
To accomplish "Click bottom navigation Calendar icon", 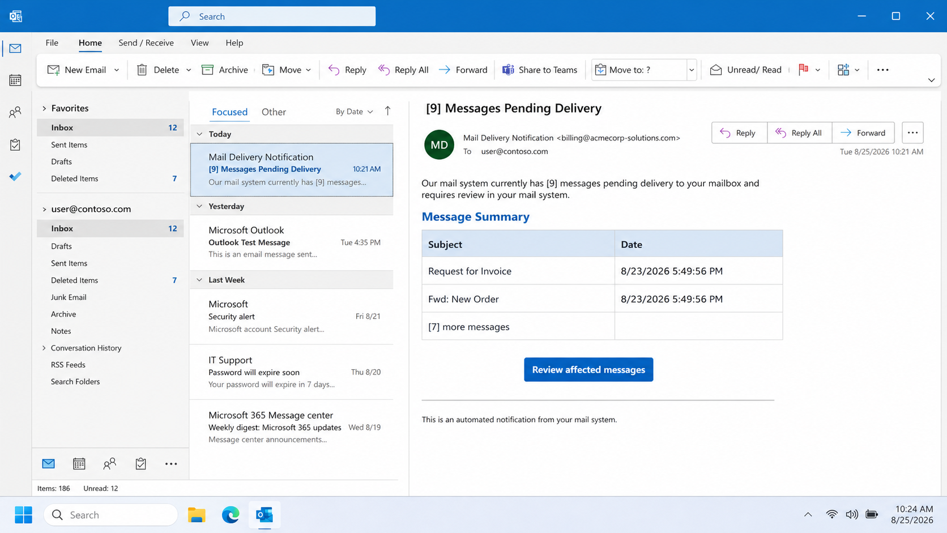I will (x=79, y=464).
